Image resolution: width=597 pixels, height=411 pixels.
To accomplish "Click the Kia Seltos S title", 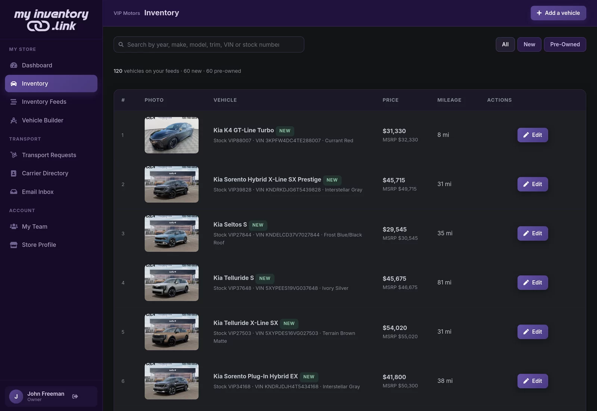I will [230, 224].
